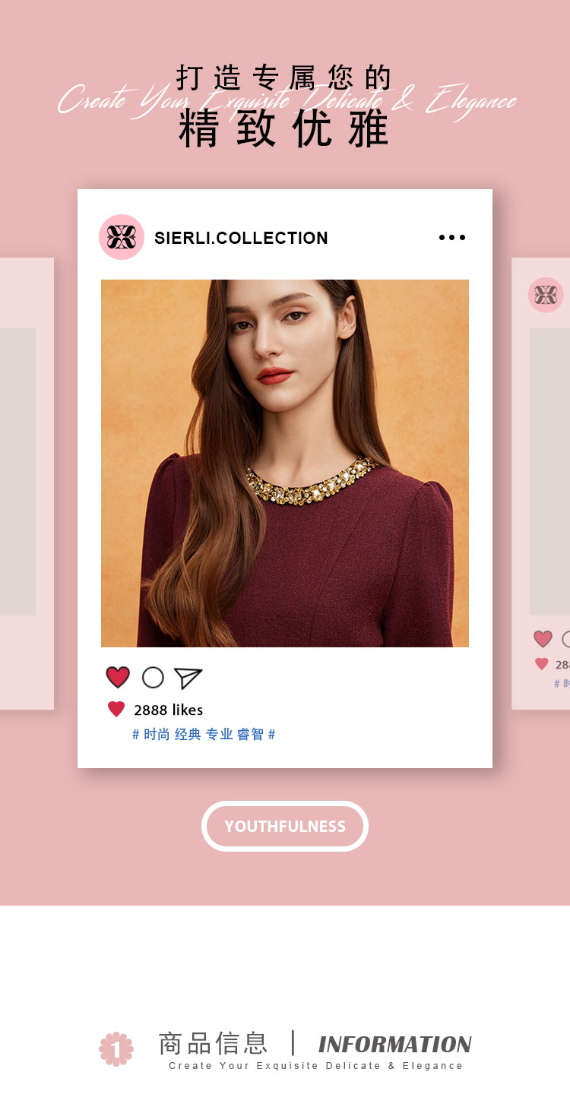Click the SIERLI.COLLECTION profile avatar logo
This screenshot has height=1110, width=570.
point(122,237)
